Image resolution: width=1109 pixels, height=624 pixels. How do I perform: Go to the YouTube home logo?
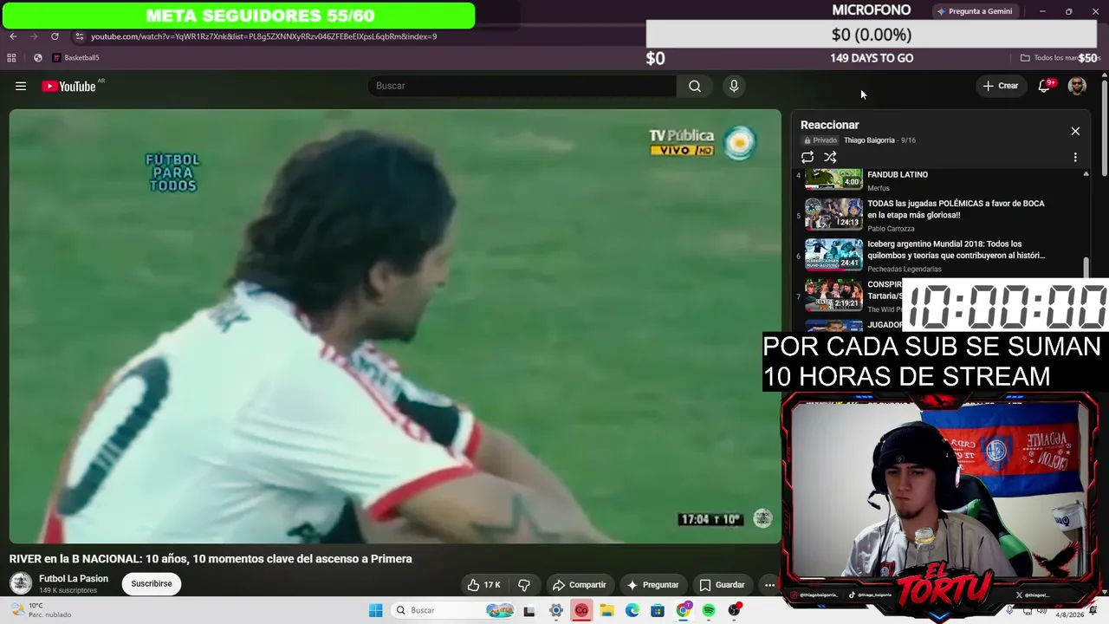tap(68, 86)
